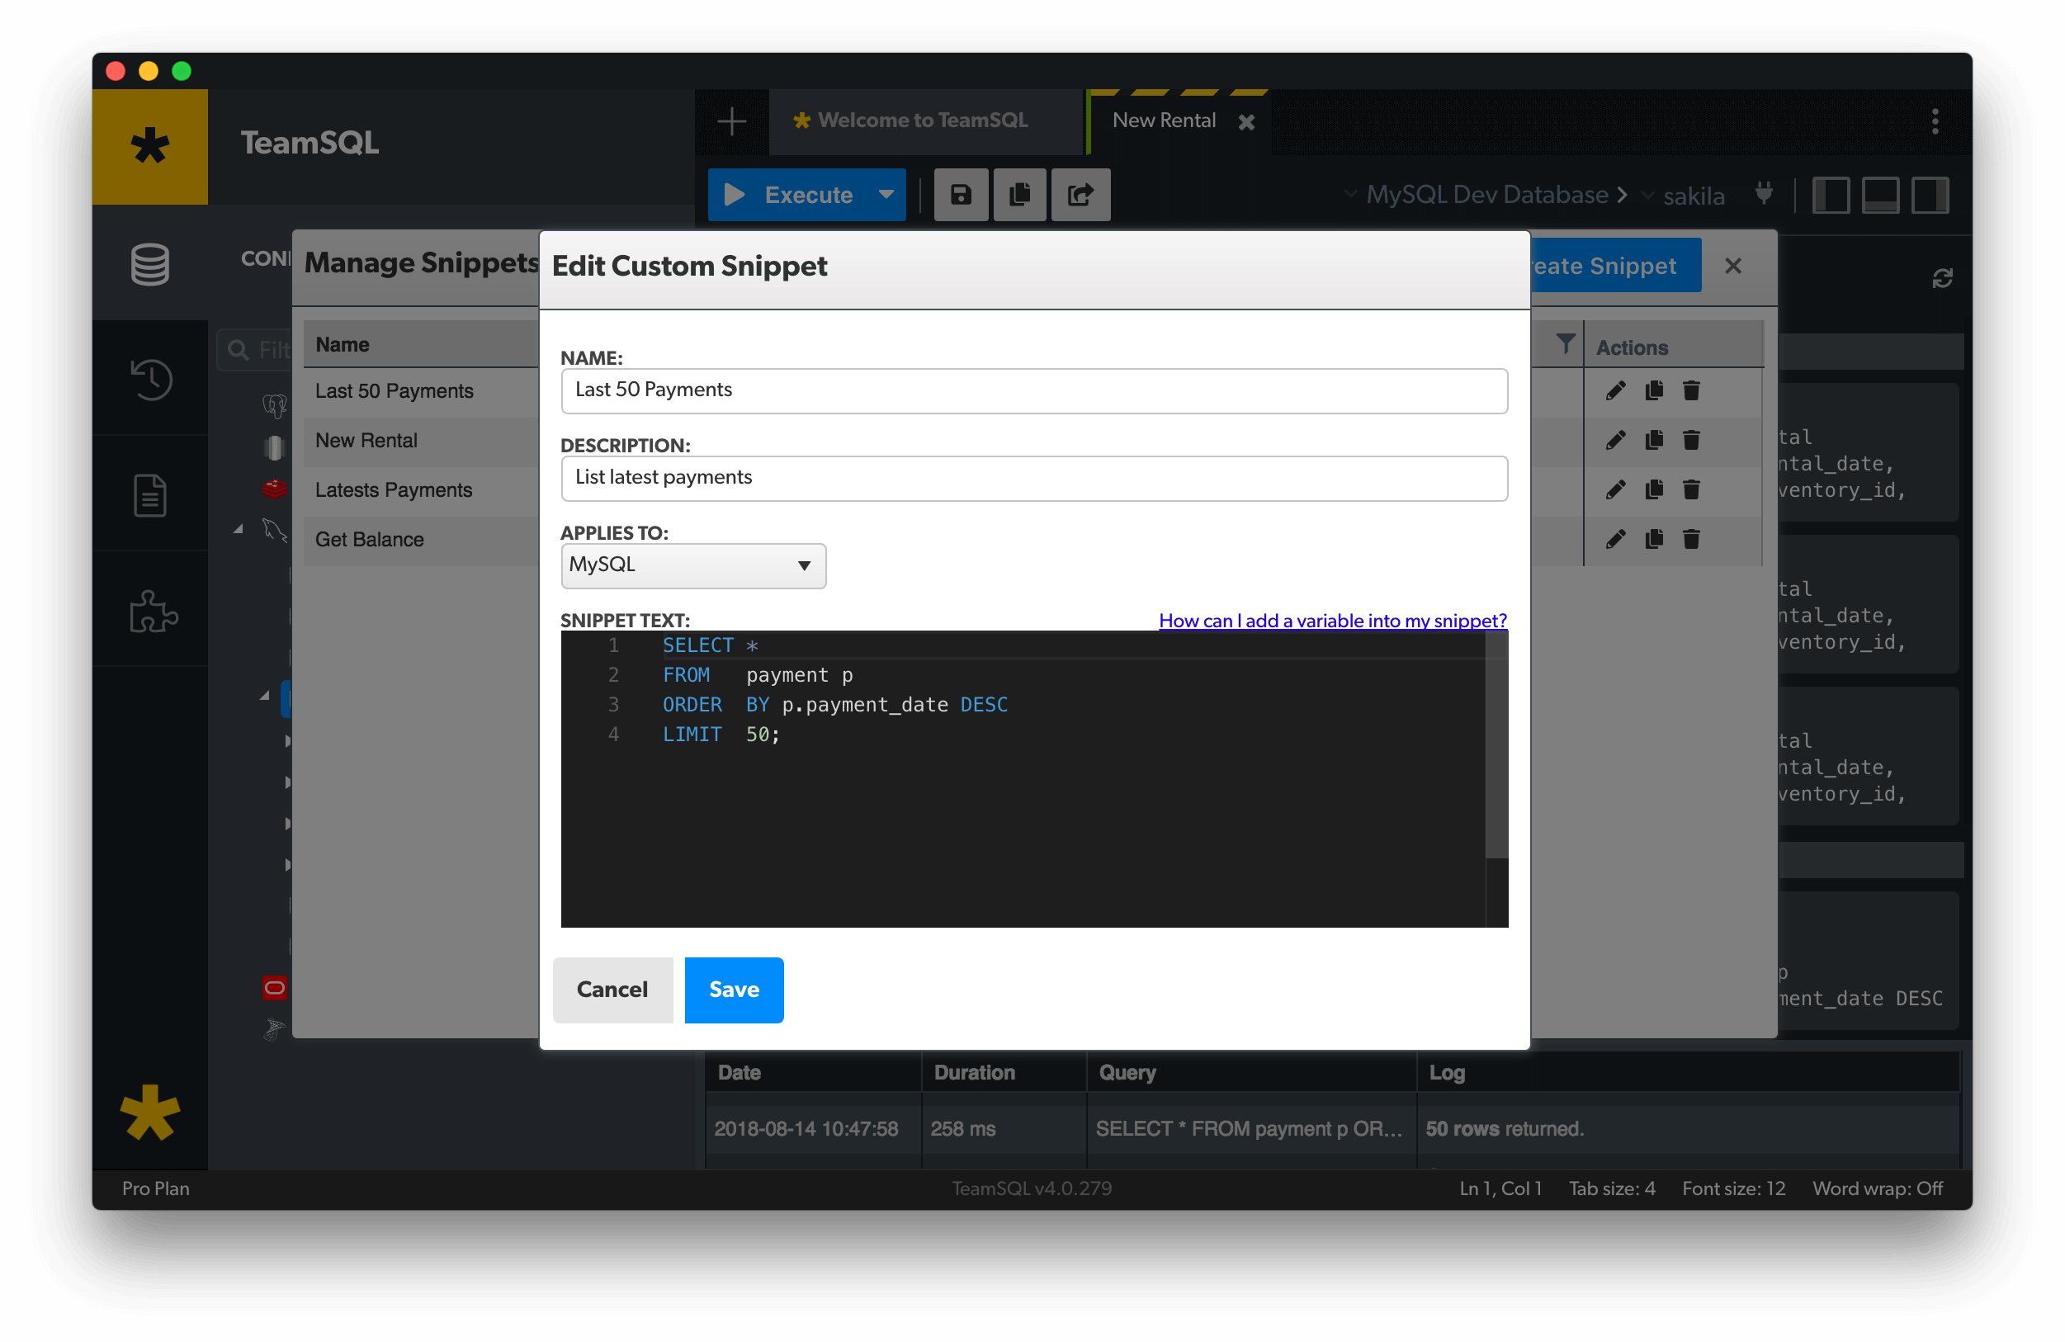Image resolution: width=2065 pixels, height=1342 pixels.
Task: Duplicate the Latests Payments snippet
Action: pyautogui.click(x=1654, y=490)
